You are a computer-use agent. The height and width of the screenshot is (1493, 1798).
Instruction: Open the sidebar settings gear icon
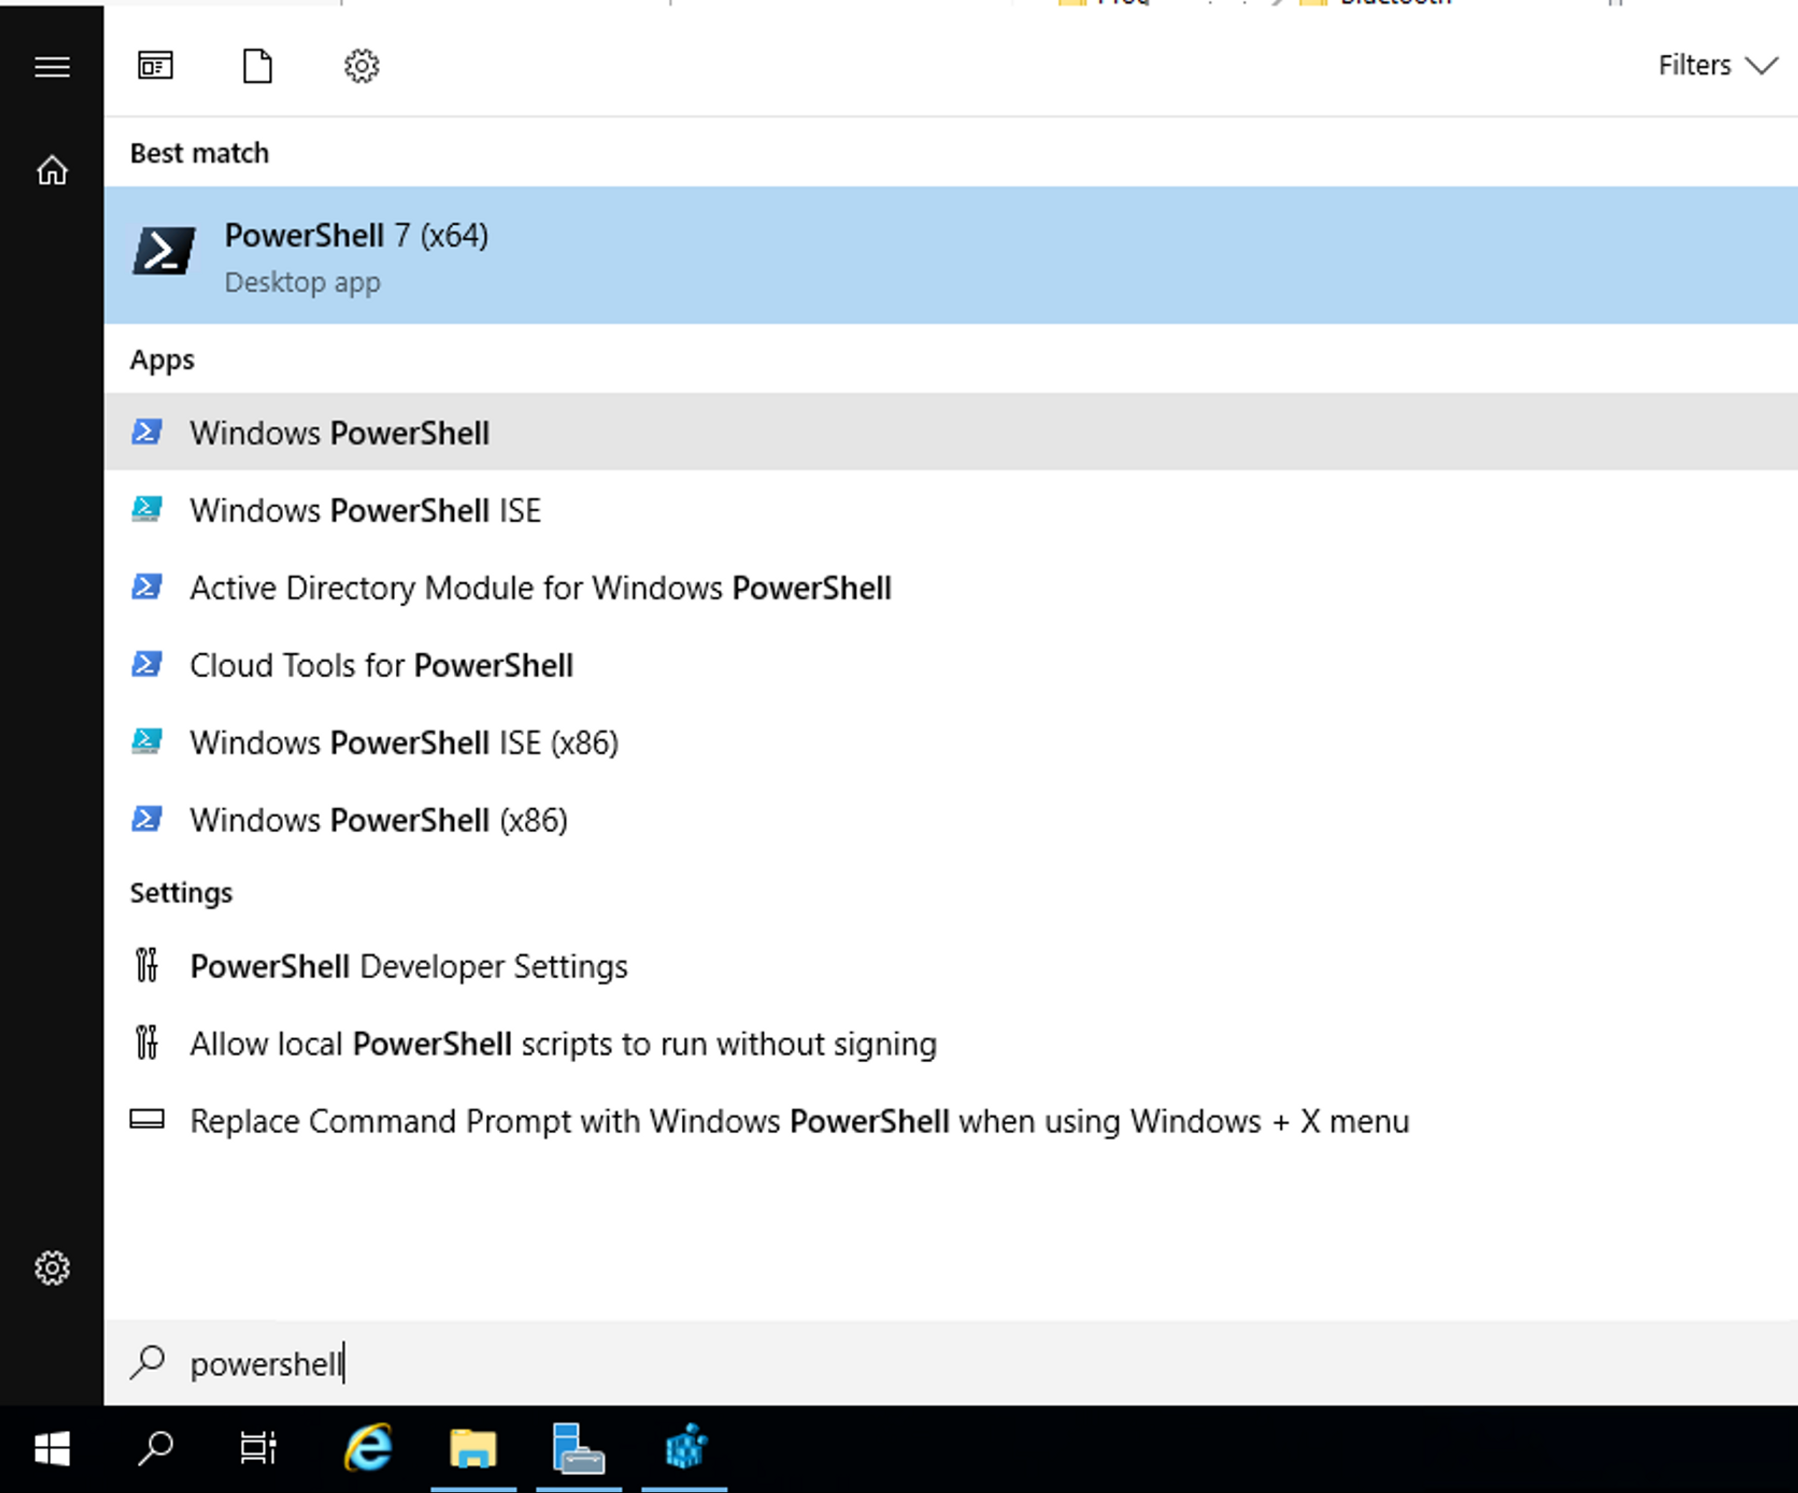[x=52, y=1268]
